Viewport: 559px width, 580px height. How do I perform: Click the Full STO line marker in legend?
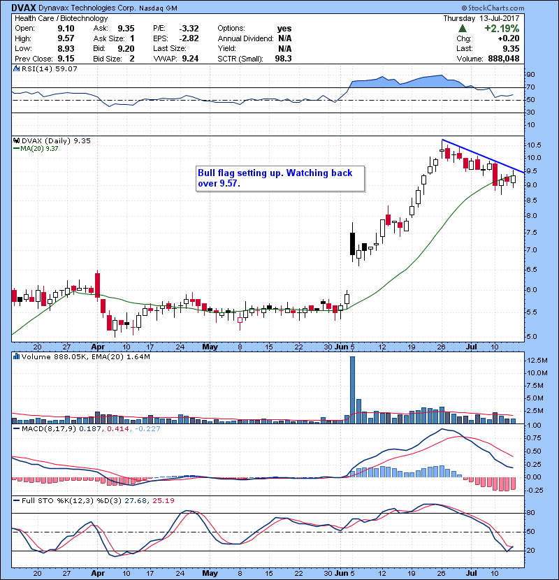[x=16, y=501]
